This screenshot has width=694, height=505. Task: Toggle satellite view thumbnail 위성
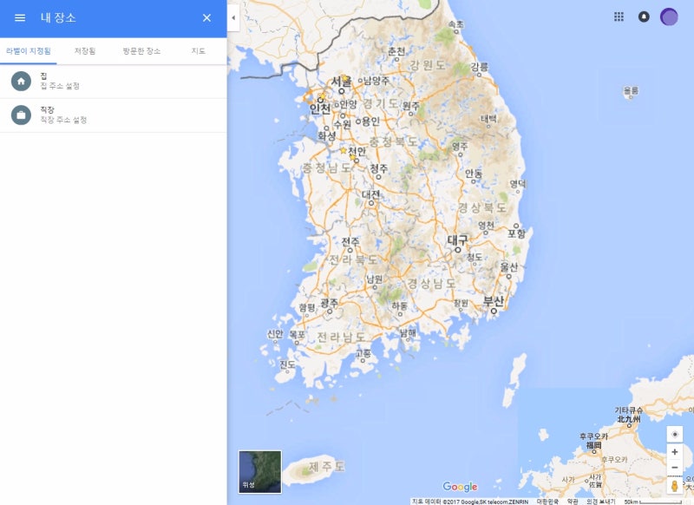tap(259, 472)
